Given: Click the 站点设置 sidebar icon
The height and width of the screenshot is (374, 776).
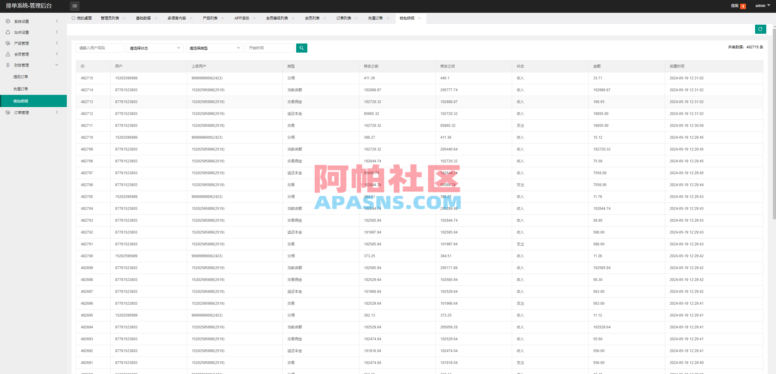Looking at the screenshot, I should point(8,32).
